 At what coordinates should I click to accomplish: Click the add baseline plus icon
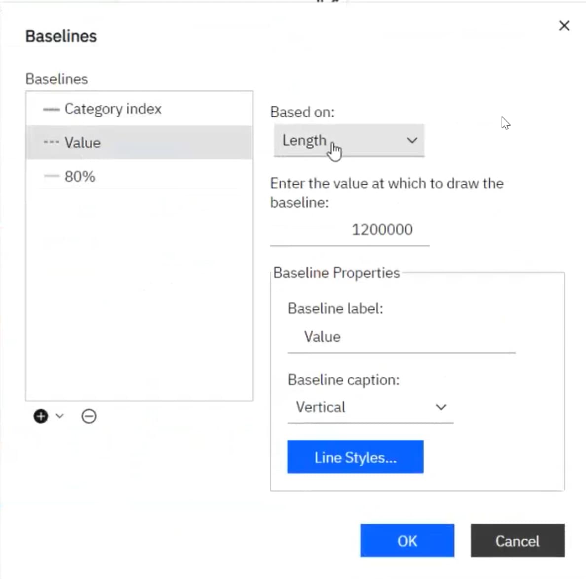point(41,416)
